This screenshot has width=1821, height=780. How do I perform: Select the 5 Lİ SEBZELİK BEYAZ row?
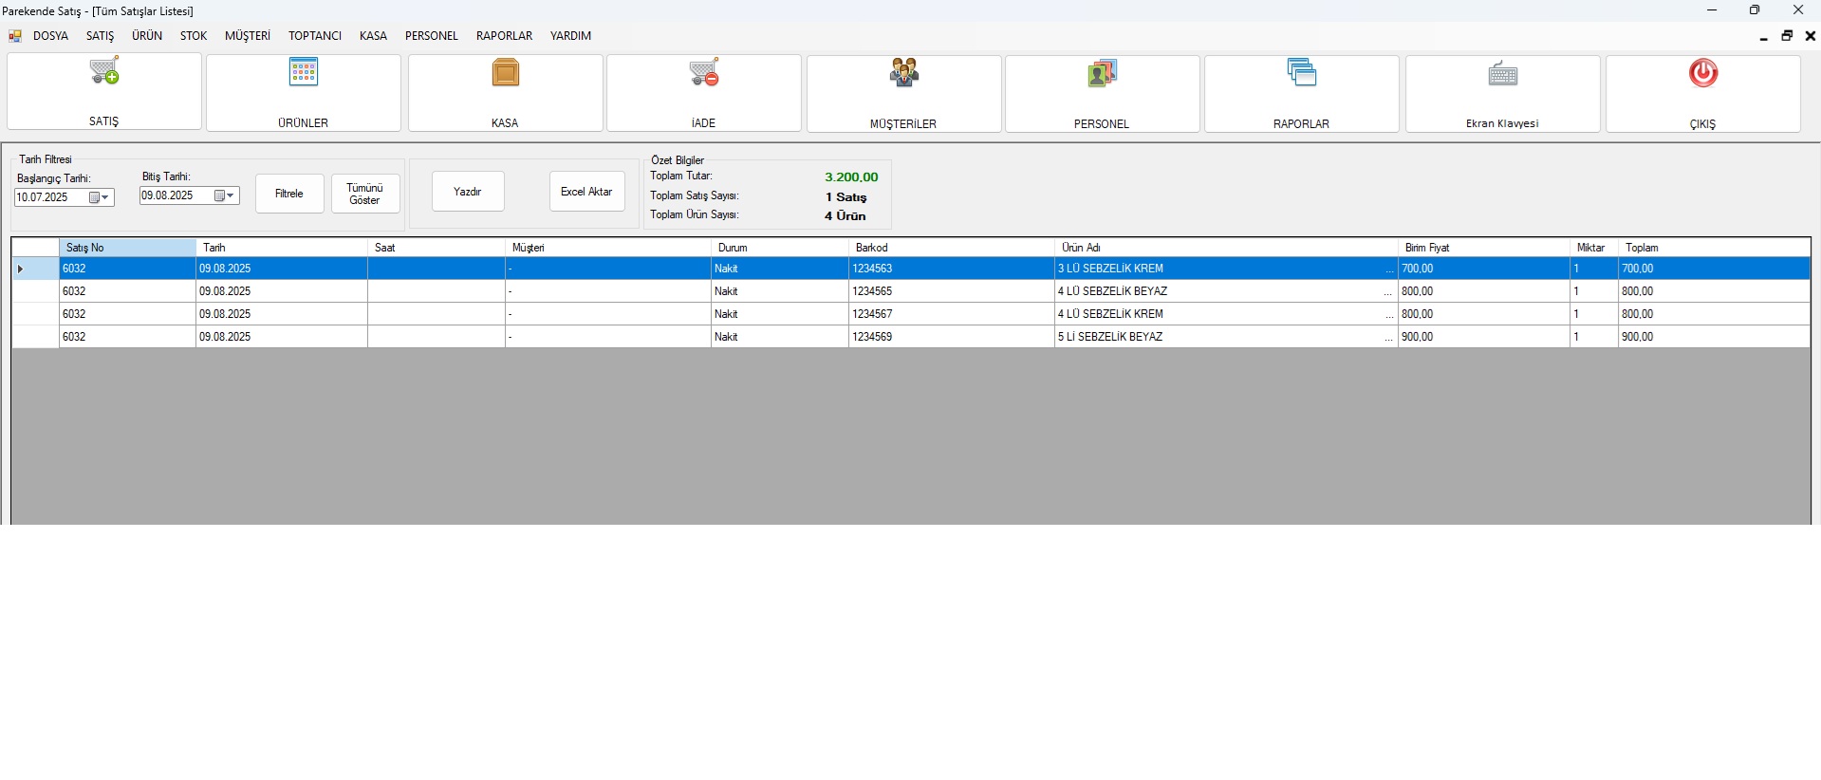tap(1110, 337)
